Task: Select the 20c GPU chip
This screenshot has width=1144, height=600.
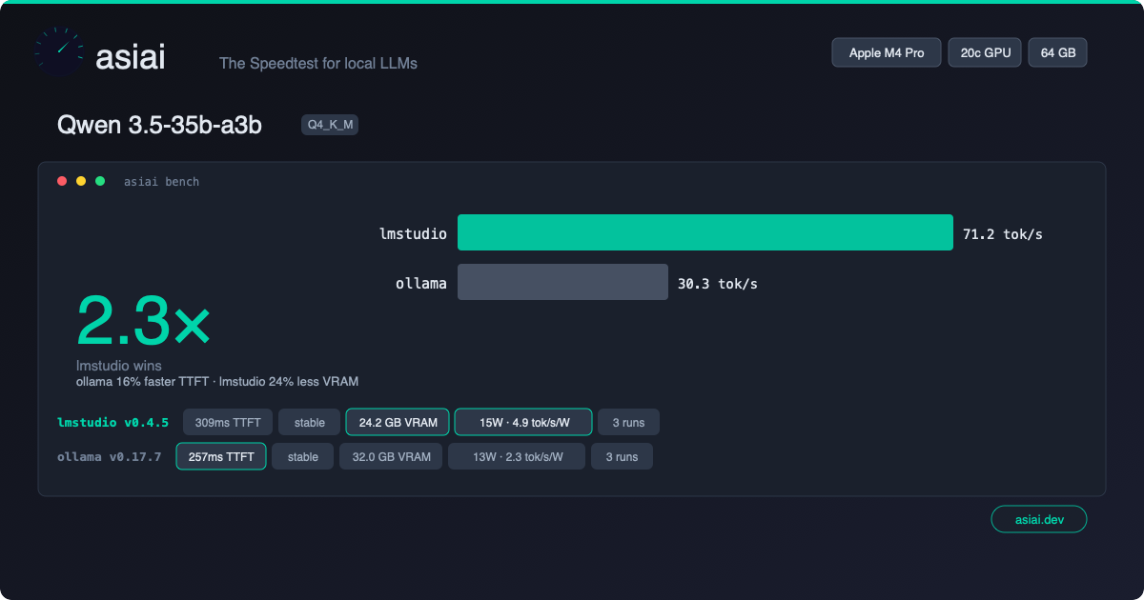Action: point(985,52)
